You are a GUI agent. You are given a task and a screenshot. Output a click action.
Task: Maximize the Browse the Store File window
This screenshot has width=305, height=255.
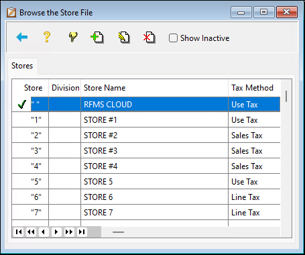[x=264, y=12]
